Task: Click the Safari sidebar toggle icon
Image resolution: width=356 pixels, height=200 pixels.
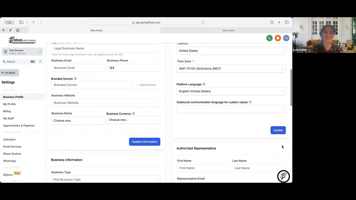Action: tap(21, 22)
